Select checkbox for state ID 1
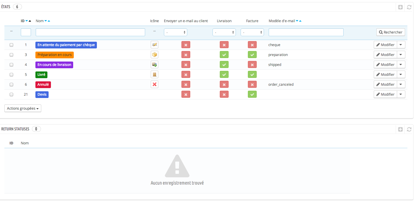 coord(11,45)
